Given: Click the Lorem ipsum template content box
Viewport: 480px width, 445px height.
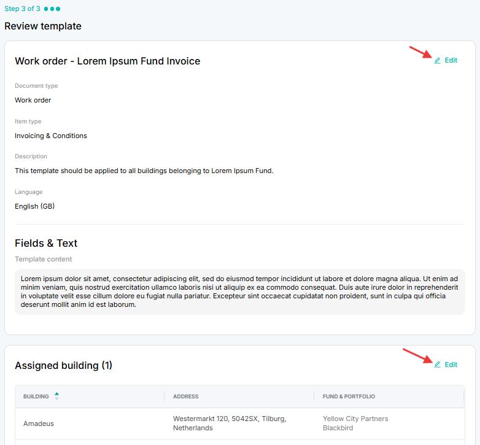Looking at the screenshot, I should tap(240, 292).
